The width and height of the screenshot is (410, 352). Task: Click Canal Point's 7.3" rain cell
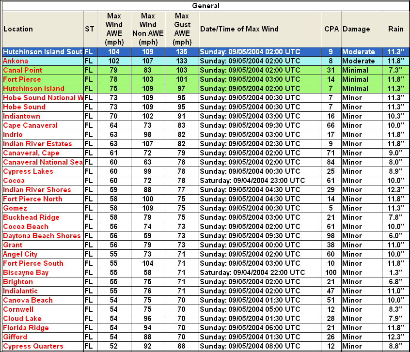(395, 70)
